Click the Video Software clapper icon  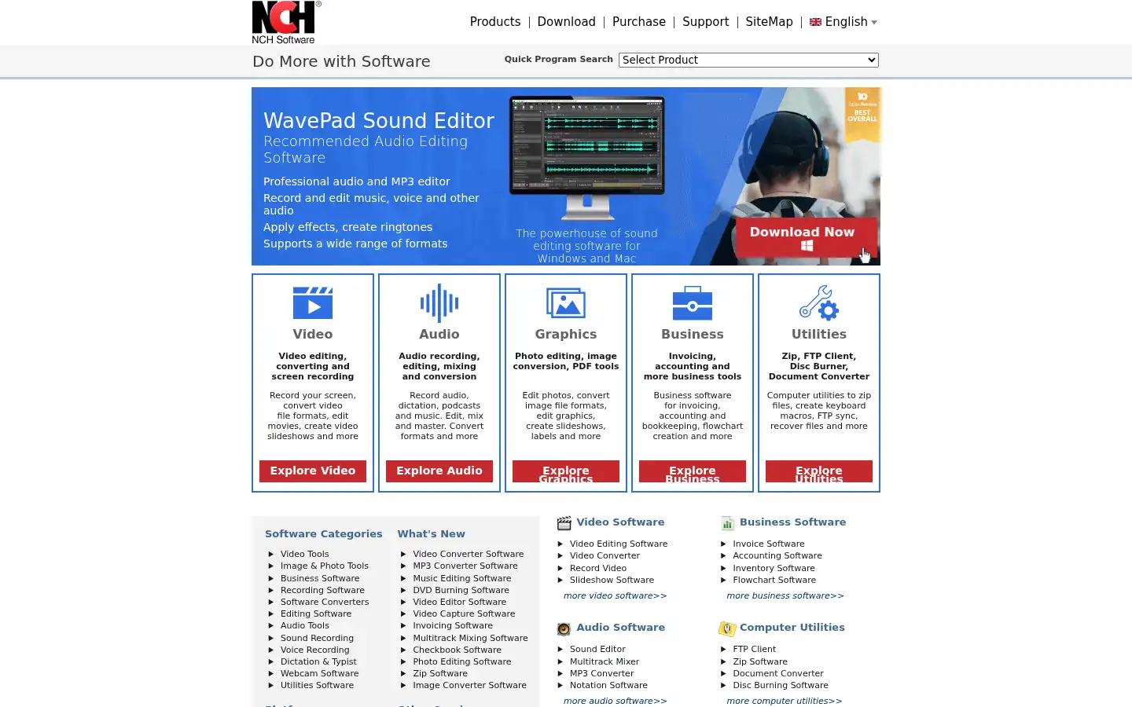coord(564,523)
